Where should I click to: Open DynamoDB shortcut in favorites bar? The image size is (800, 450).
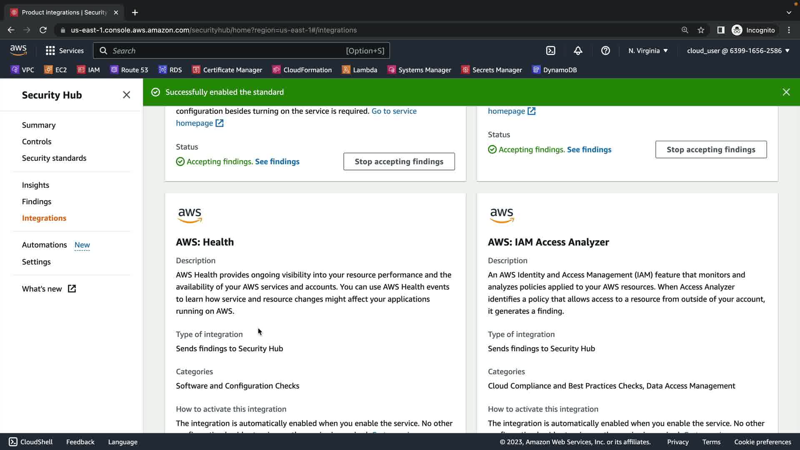(555, 70)
